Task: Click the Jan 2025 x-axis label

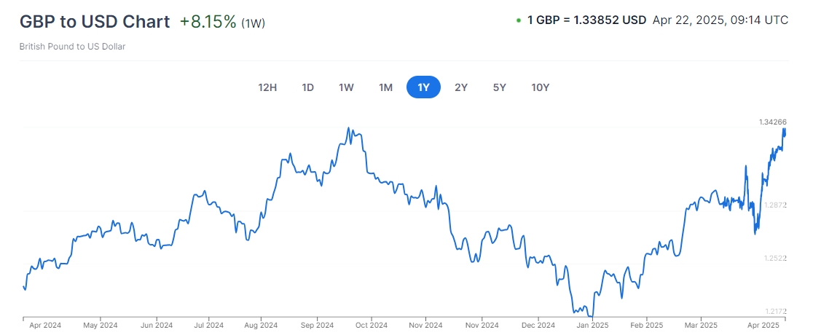Action: 593,325
